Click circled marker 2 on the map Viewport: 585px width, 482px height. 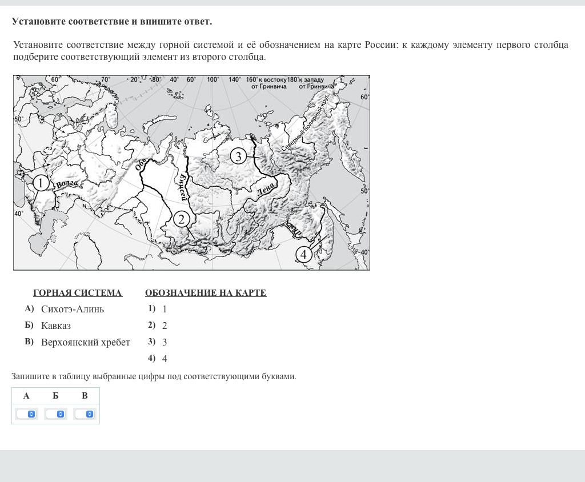[181, 219]
